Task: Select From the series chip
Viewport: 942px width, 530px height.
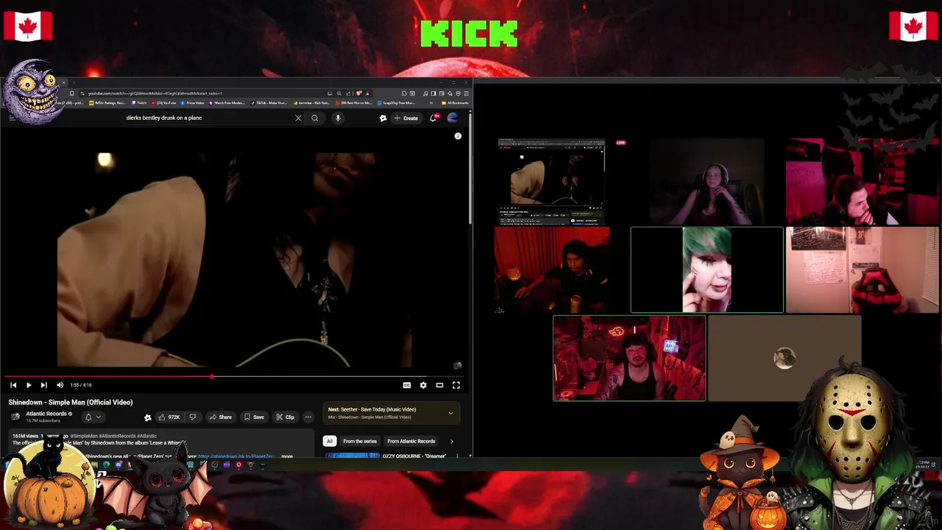Action: click(x=360, y=441)
